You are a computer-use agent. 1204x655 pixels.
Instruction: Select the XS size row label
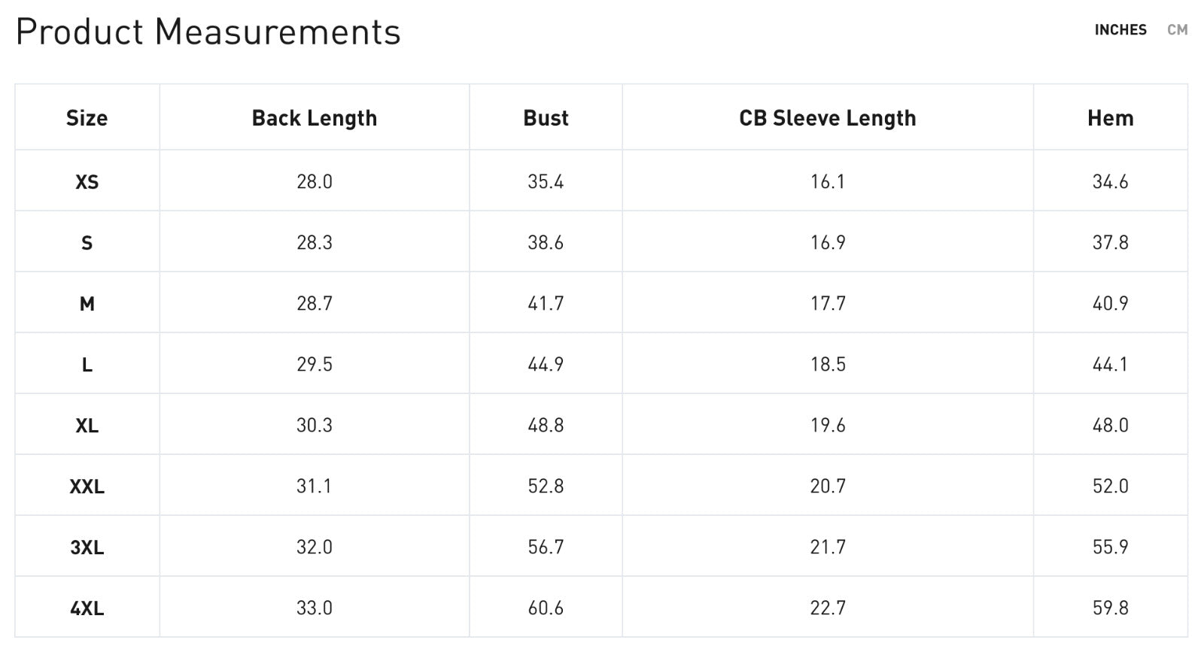click(x=87, y=182)
